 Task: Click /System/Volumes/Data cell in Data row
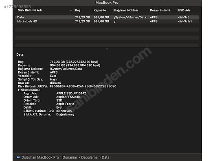click(x=130, y=17)
